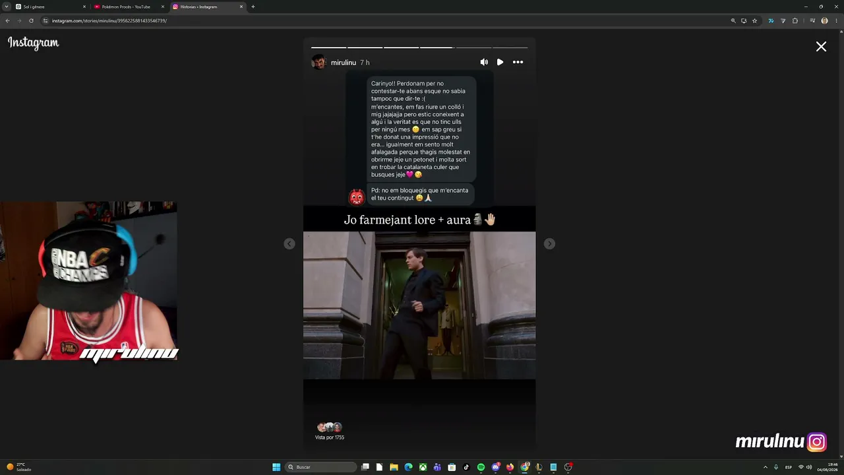The height and width of the screenshot is (475, 844).
Task: Open the Chrome three-dot menu
Action: [836, 20]
